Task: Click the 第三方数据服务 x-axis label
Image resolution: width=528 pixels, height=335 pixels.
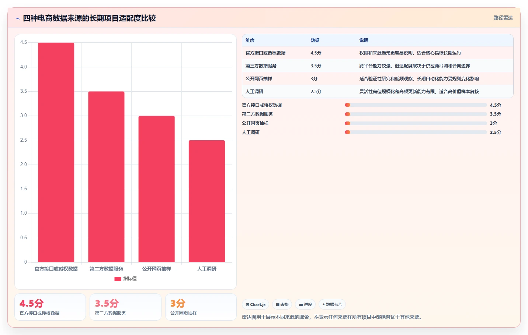Action: (x=106, y=269)
